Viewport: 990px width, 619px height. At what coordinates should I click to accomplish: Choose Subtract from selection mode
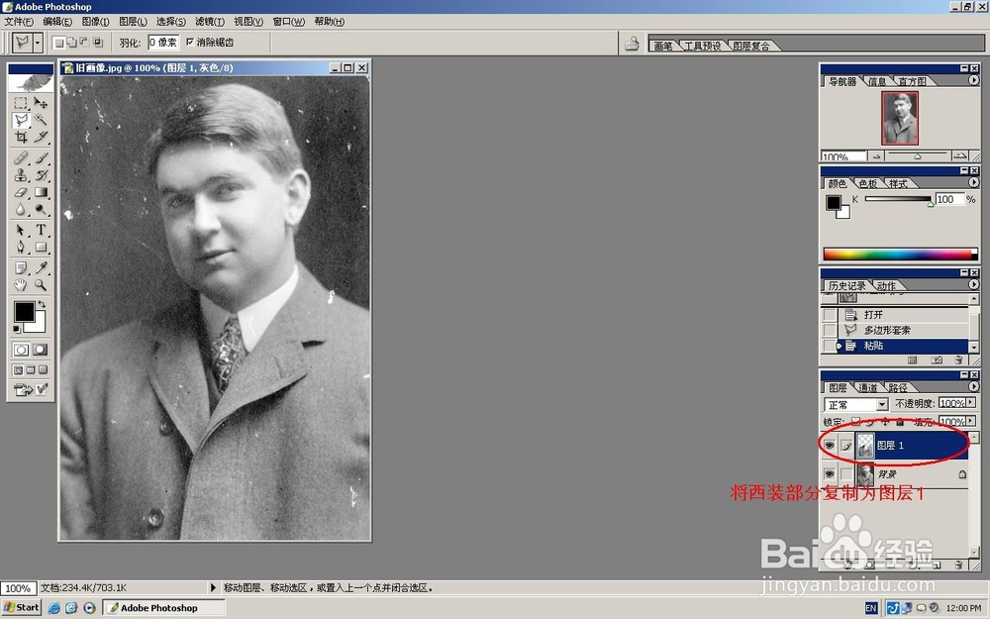click(x=84, y=43)
